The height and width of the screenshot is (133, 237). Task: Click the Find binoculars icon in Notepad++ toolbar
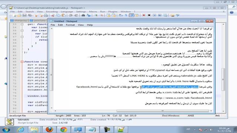83,16
